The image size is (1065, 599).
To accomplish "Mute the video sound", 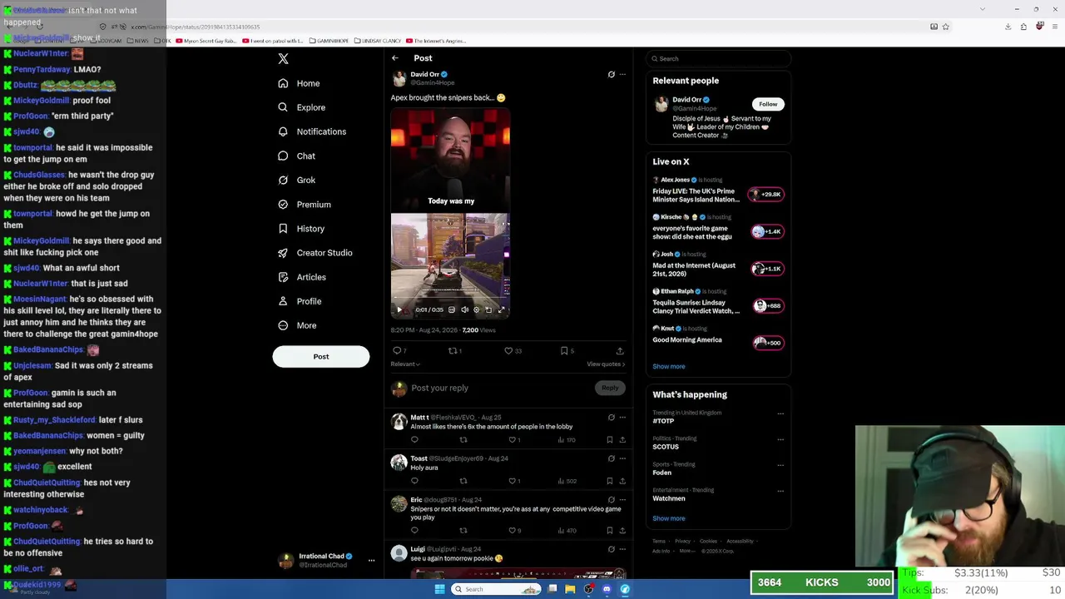I will click(x=464, y=309).
